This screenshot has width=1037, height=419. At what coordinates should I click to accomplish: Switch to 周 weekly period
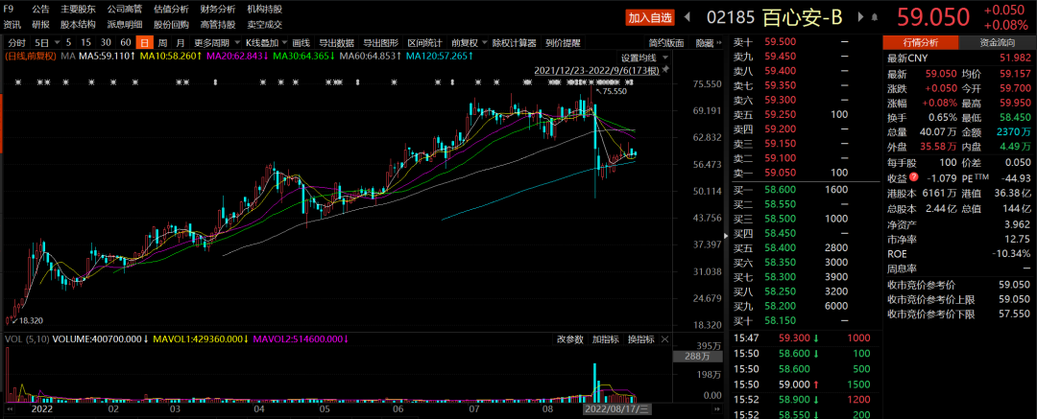(162, 43)
